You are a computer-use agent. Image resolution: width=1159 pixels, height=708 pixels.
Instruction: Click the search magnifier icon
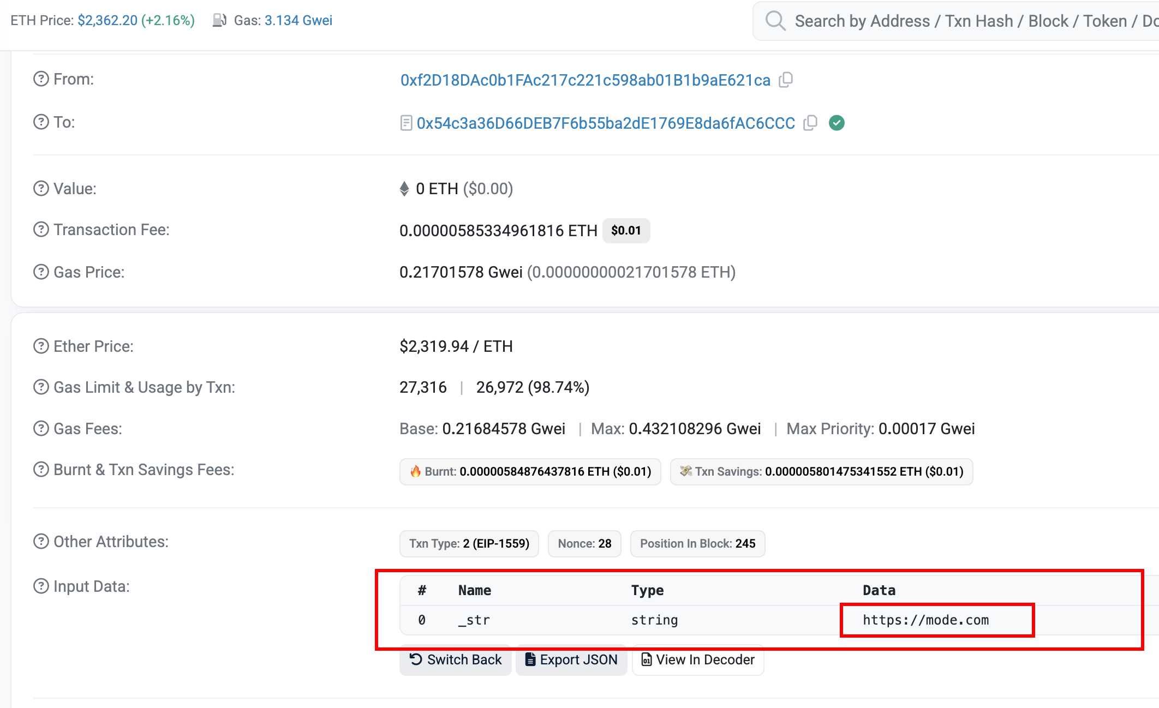pos(775,21)
